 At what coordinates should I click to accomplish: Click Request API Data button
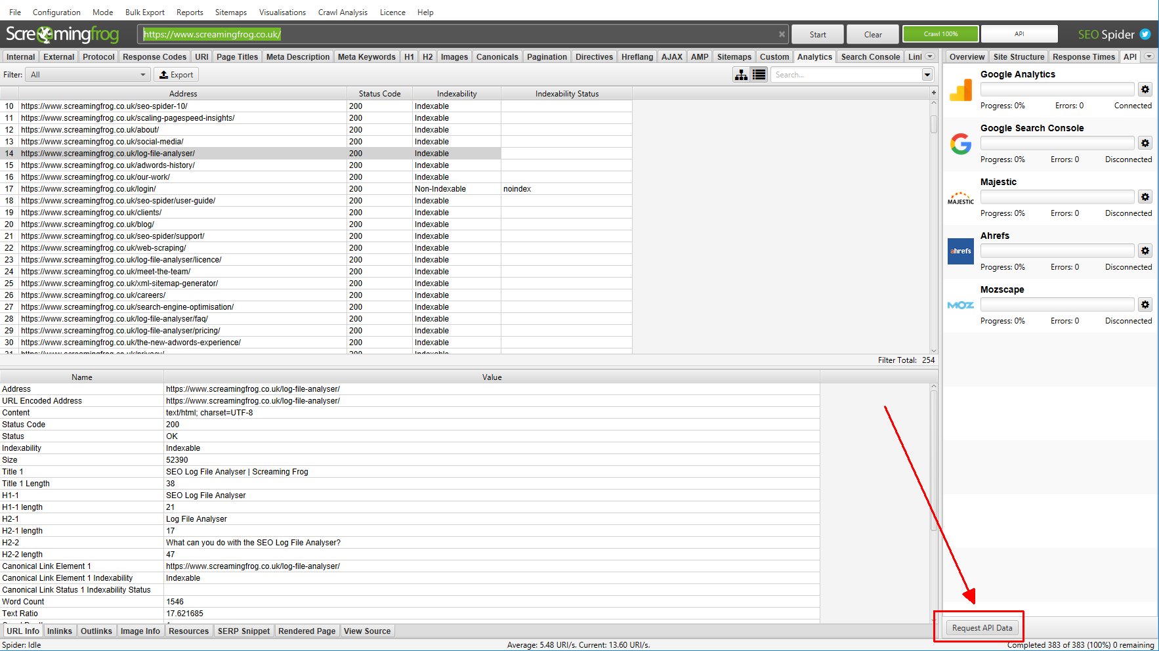[x=982, y=628]
